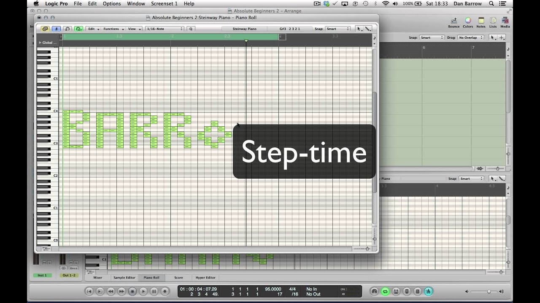Image resolution: width=540 pixels, height=303 pixels.
Task: Open the Arrange Snap Smart dropdown
Action: point(432,37)
